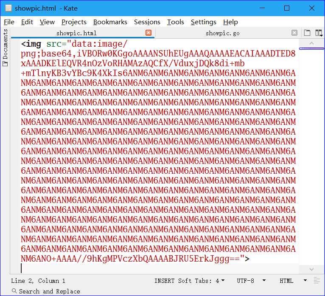Open the Edit menu
This screenshot has width=325, height=296.
pos(27,22)
